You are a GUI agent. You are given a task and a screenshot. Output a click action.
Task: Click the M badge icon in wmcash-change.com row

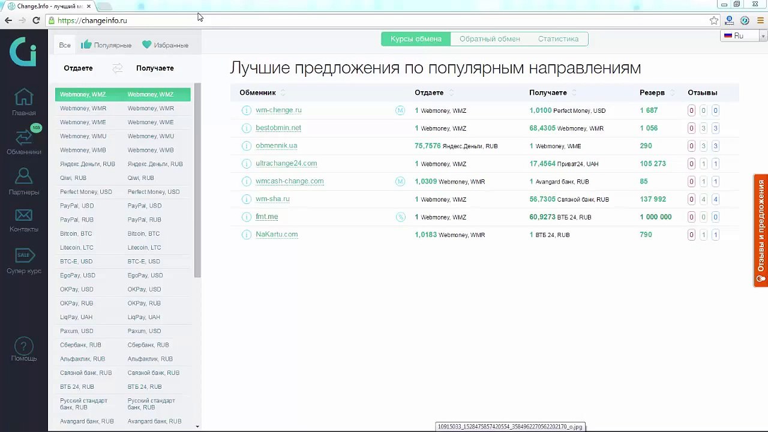click(x=400, y=181)
